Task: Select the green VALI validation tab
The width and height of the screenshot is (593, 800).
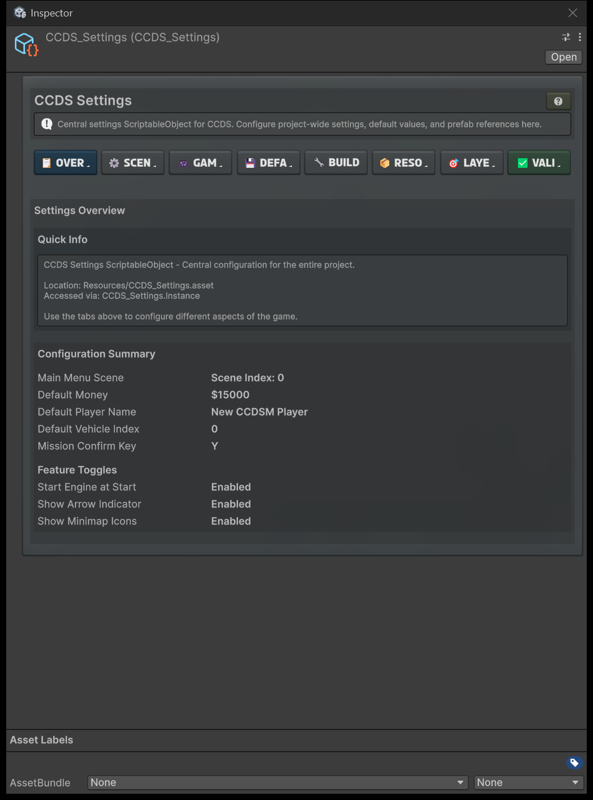Action: [x=539, y=163]
